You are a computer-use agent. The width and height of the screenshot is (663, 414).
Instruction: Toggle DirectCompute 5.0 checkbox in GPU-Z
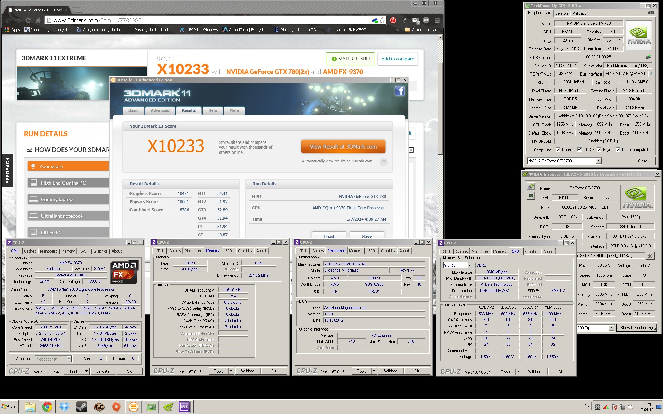coord(617,149)
